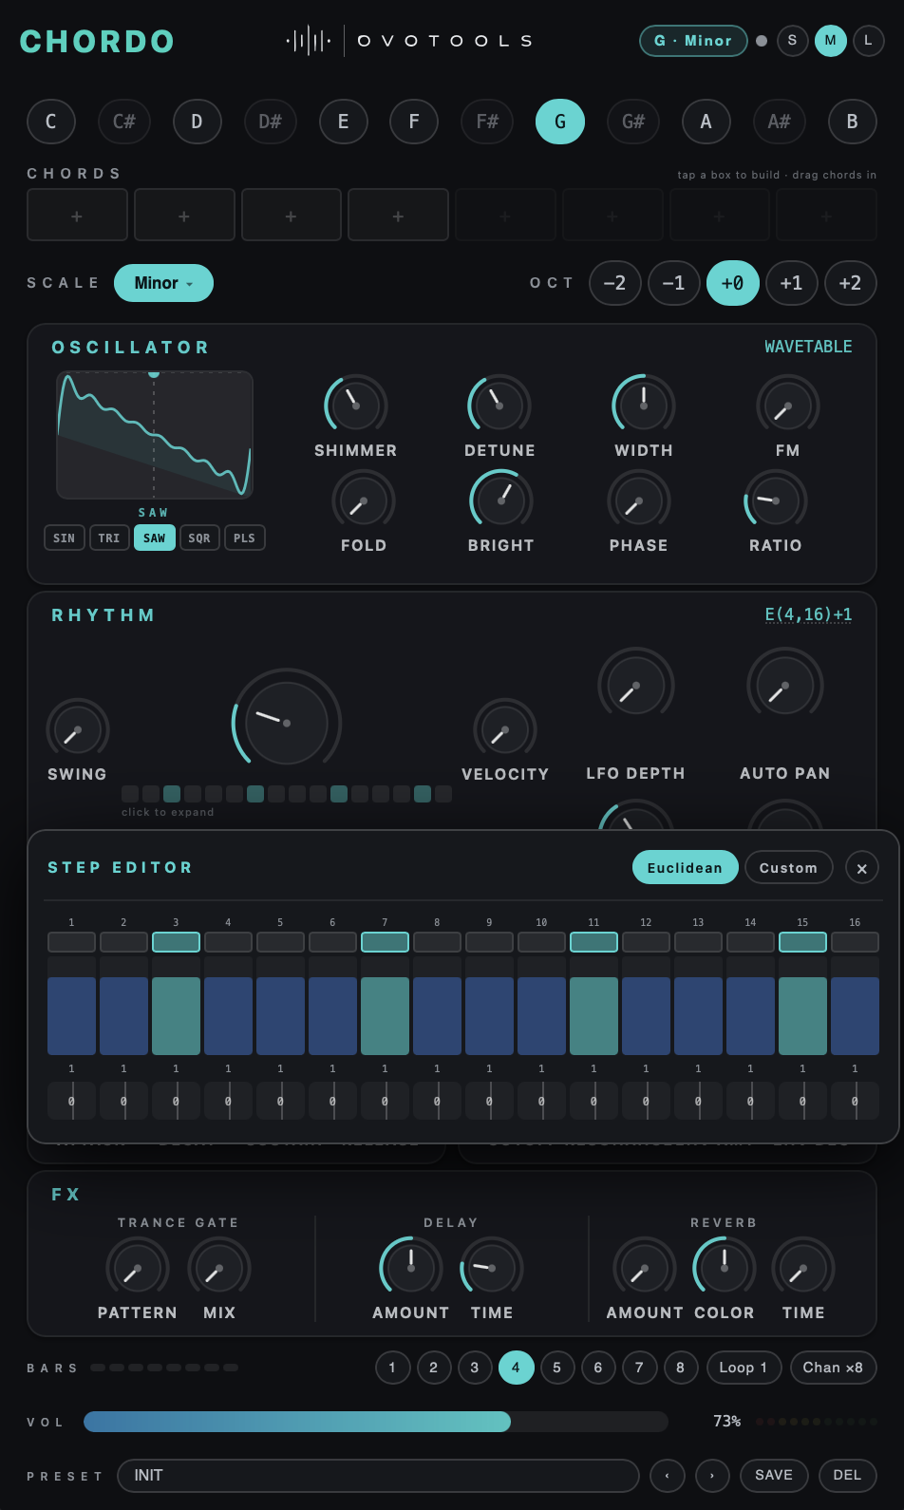Click the Delay Amount knob
Viewport: 904px width, 1510px height.
(x=411, y=1269)
